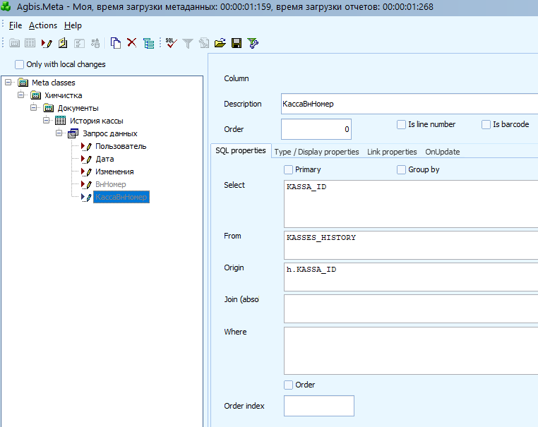Select the greyed ВнНомер tree item

pos(110,184)
